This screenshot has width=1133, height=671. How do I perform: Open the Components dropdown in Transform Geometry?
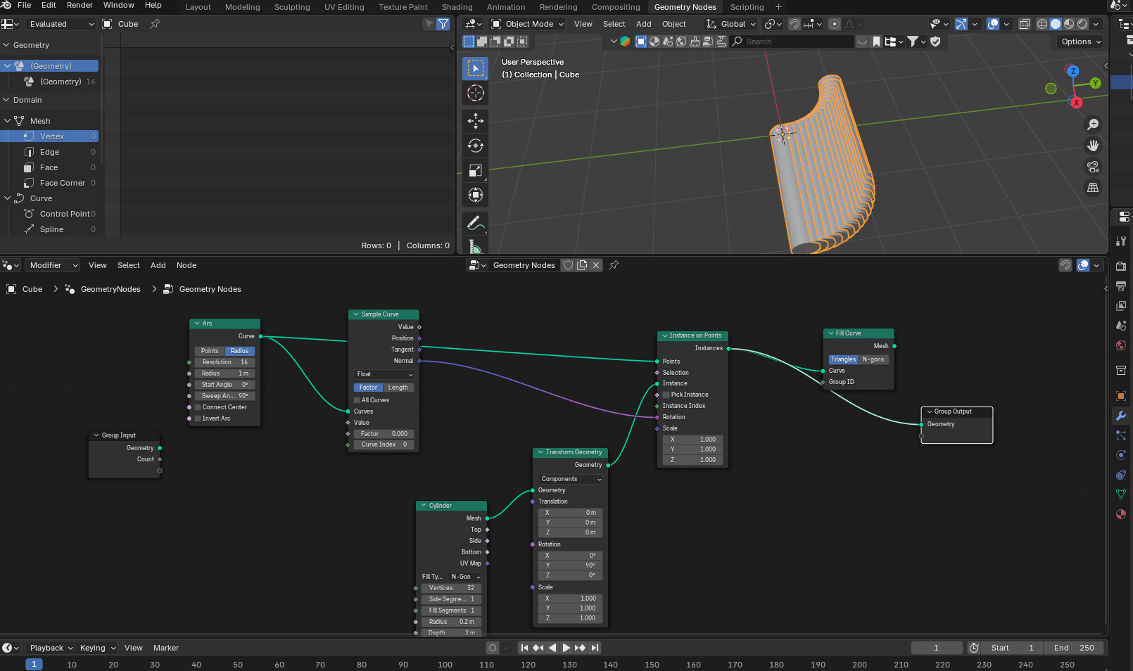point(571,479)
